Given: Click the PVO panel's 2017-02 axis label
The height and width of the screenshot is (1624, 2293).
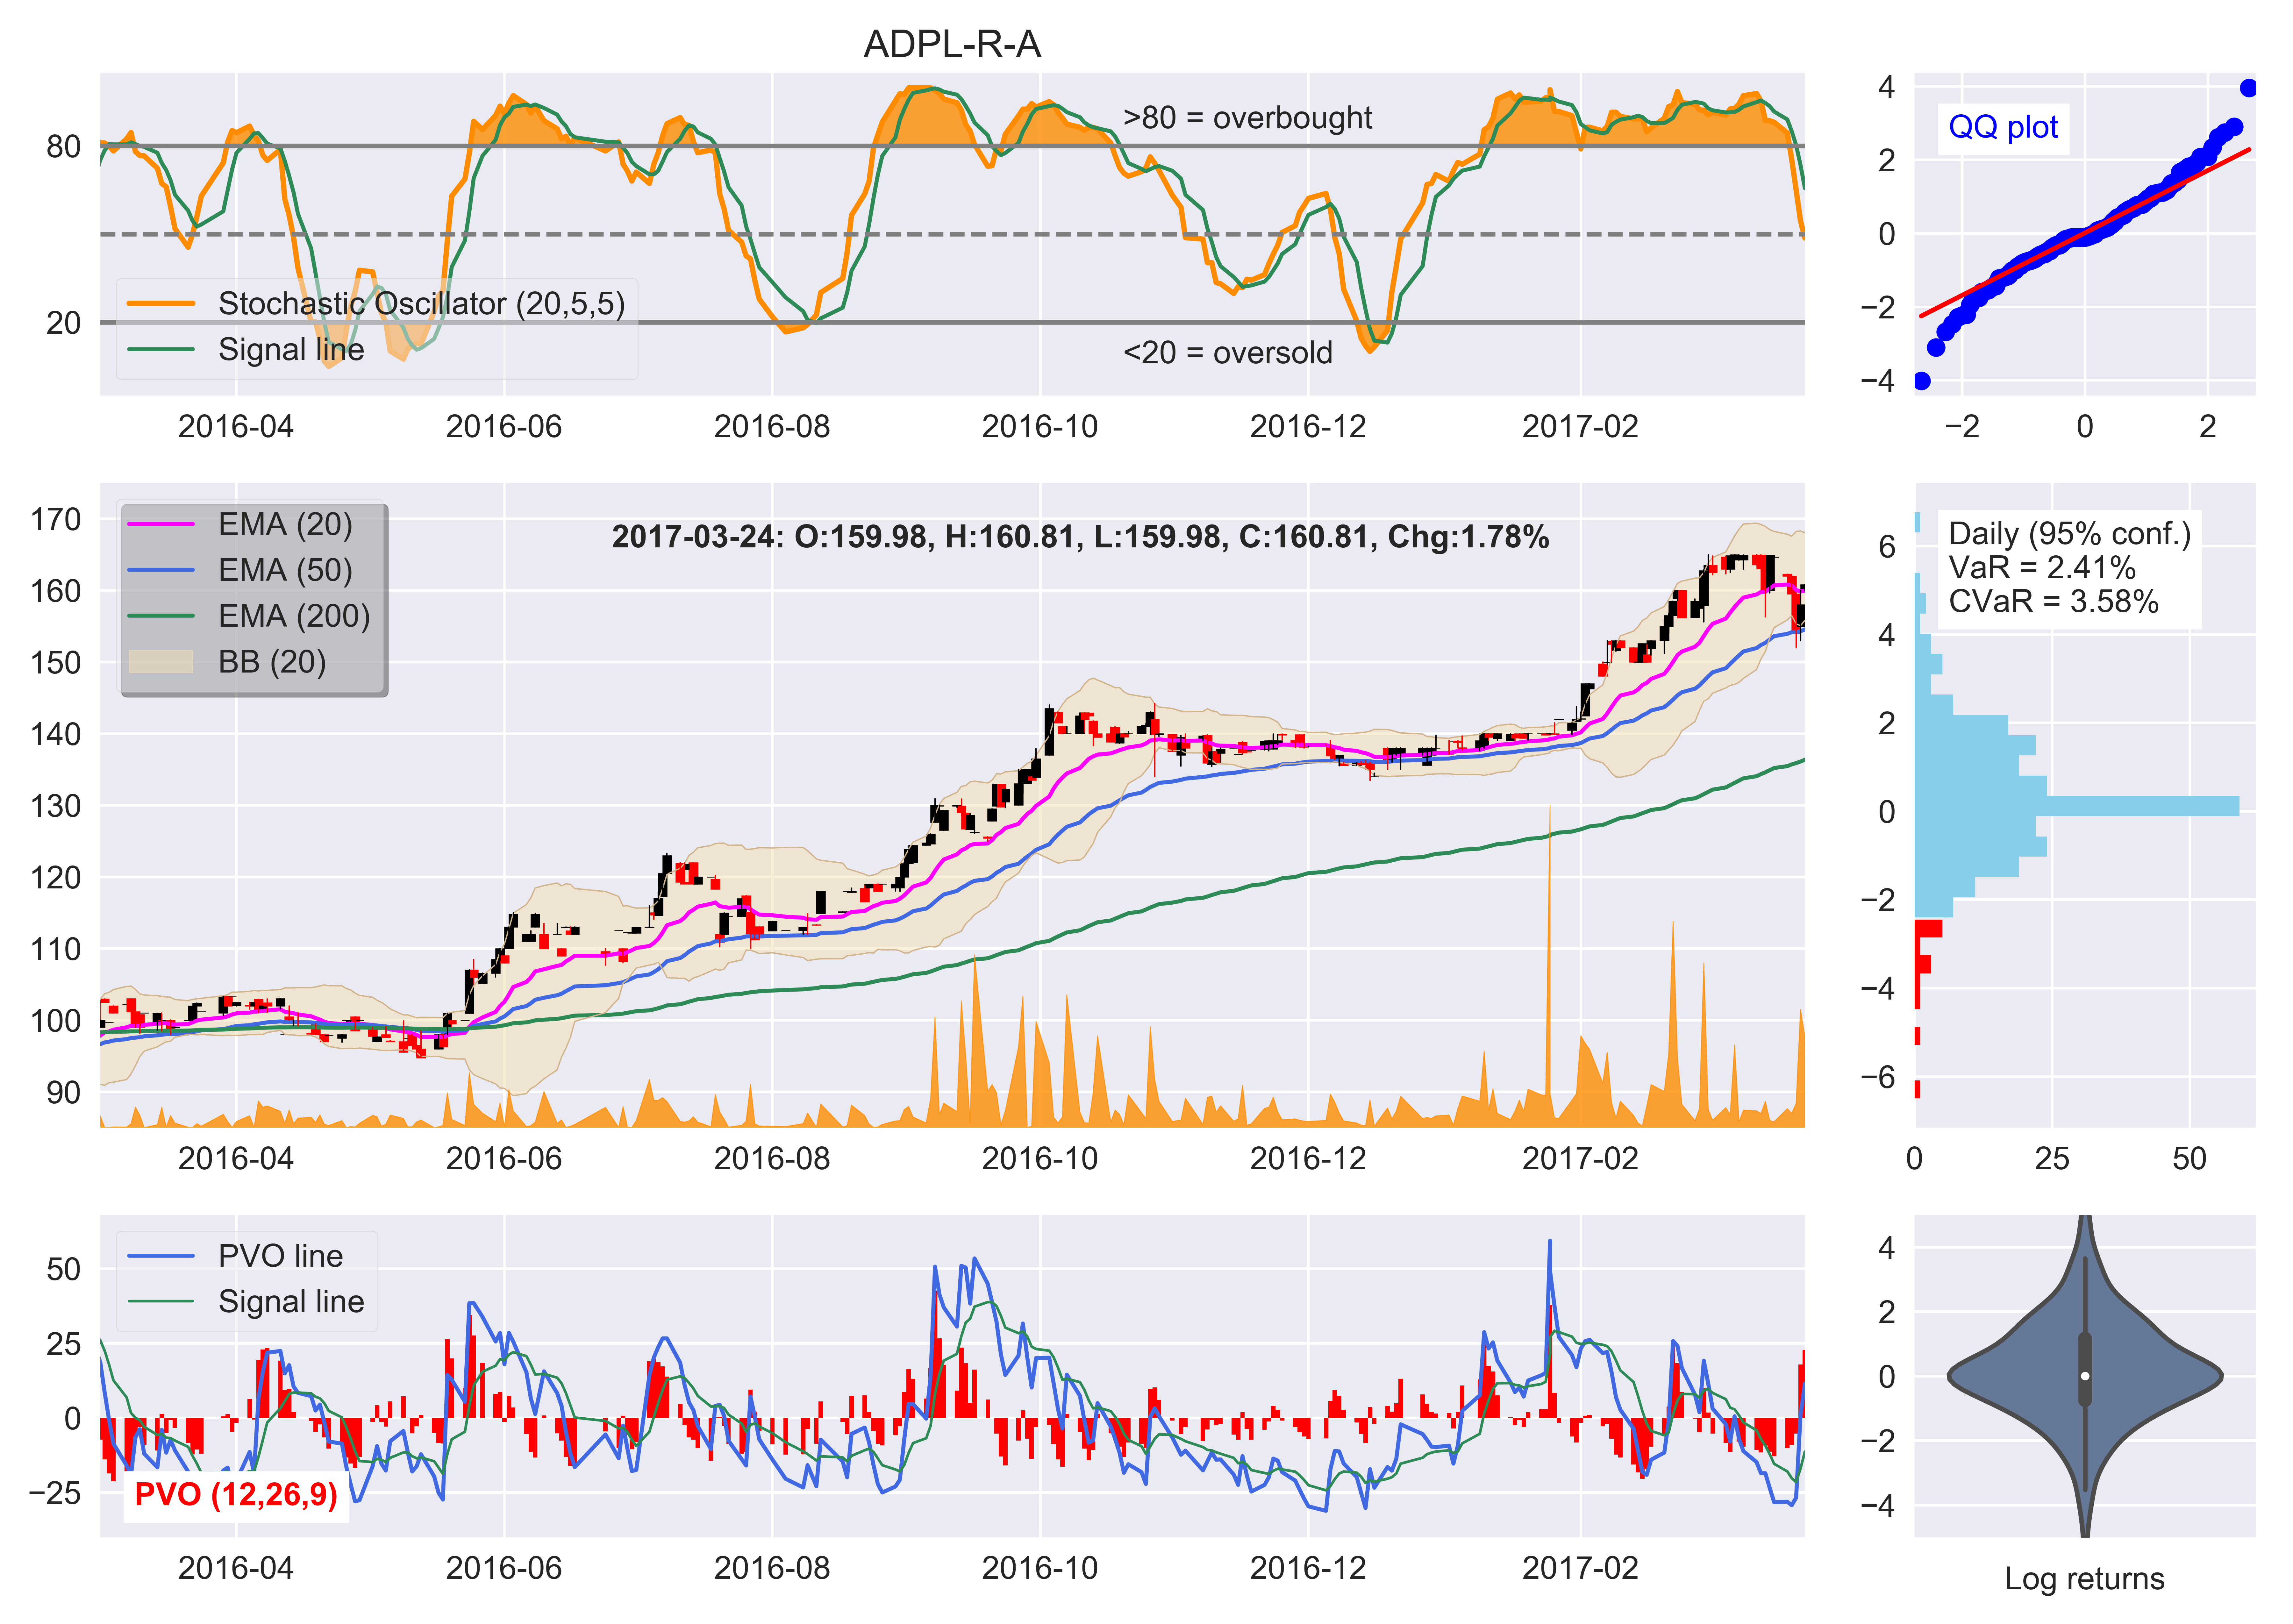Looking at the screenshot, I should pos(1580,1568).
